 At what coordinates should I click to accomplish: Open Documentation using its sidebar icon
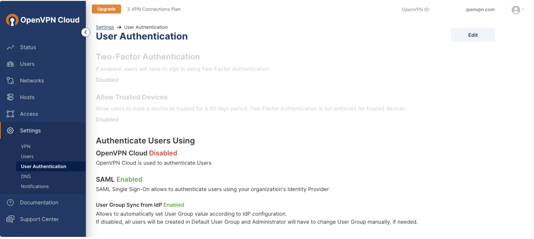pyautogui.click(x=10, y=202)
